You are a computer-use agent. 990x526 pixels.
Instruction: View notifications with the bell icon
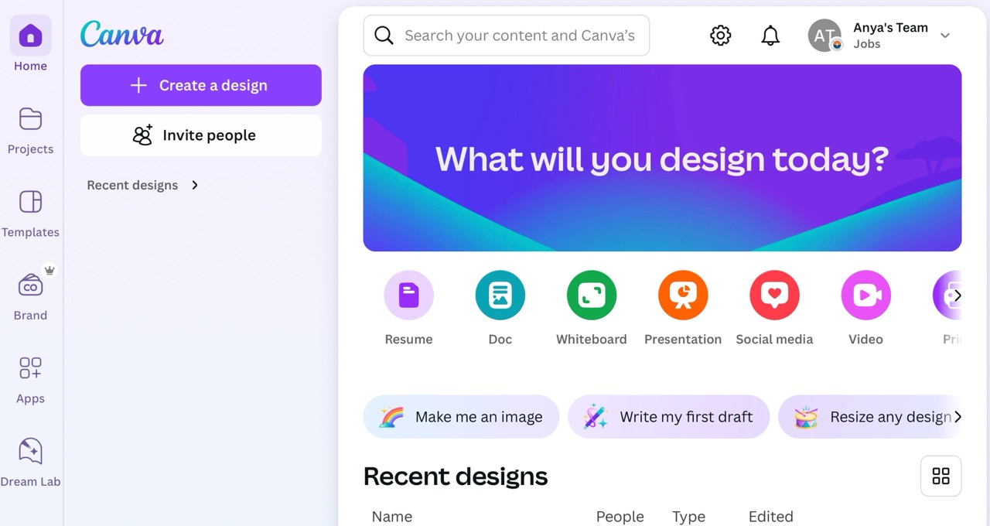pyautogui.click(x=770, y=36)
